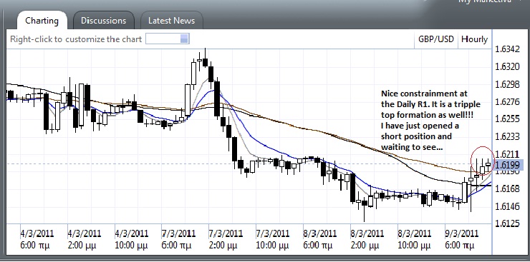Click the 8/3/2011 6:00 πμ time label
This screenshot has height=262, width=530.
pyautogui.click(x=319, y=239)
